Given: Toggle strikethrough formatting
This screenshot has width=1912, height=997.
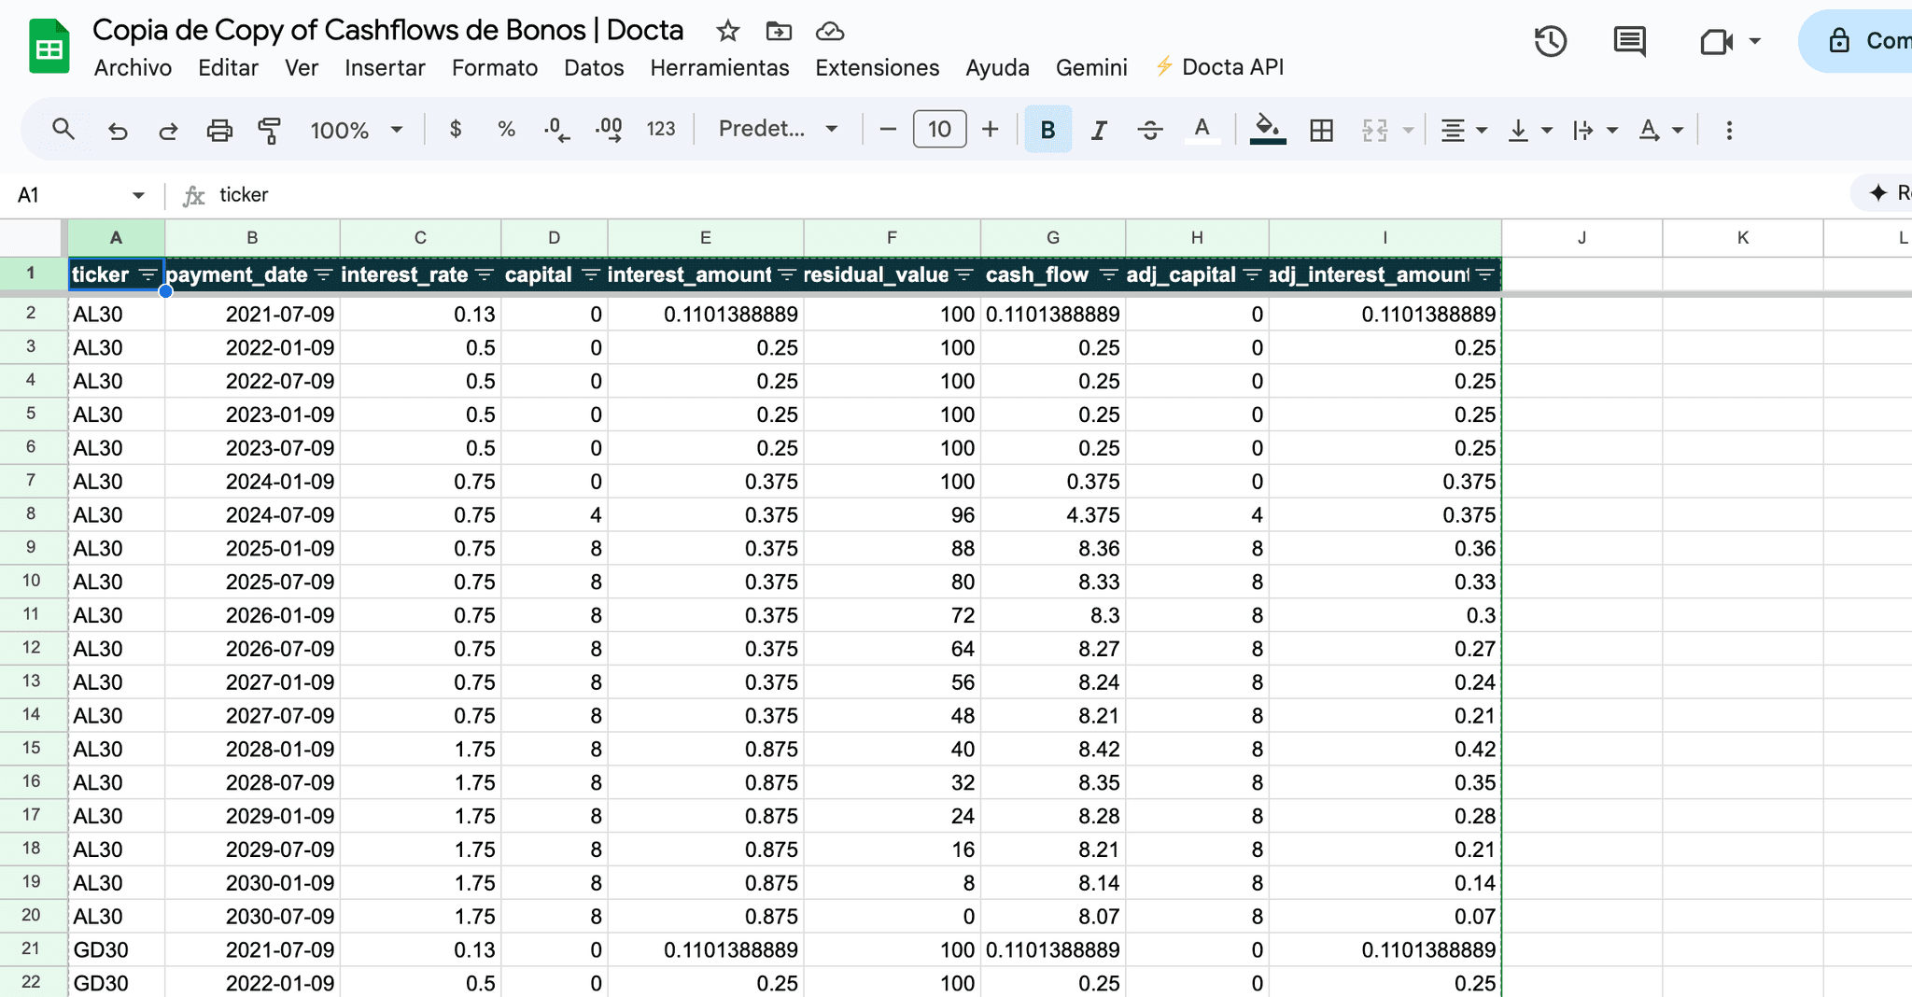Looking at the screenshot, I should point(1150,130).
